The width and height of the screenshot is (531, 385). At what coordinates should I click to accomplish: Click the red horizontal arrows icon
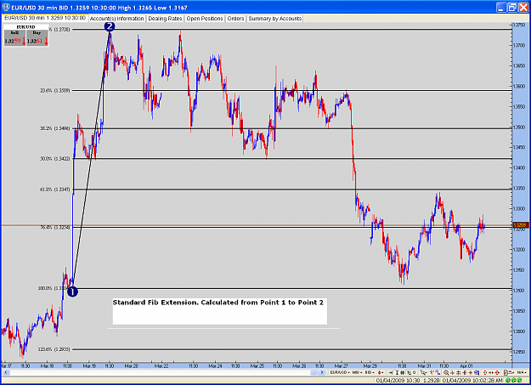point(491,372)
